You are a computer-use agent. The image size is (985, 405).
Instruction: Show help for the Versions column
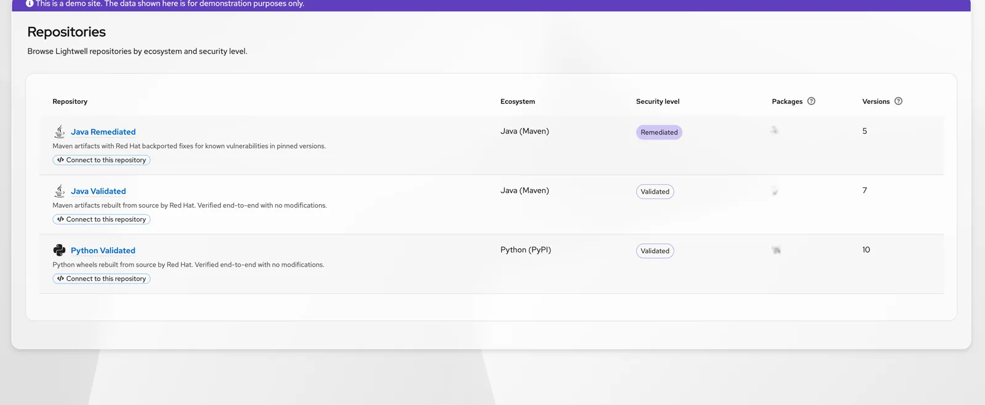(x=898, y=101)
